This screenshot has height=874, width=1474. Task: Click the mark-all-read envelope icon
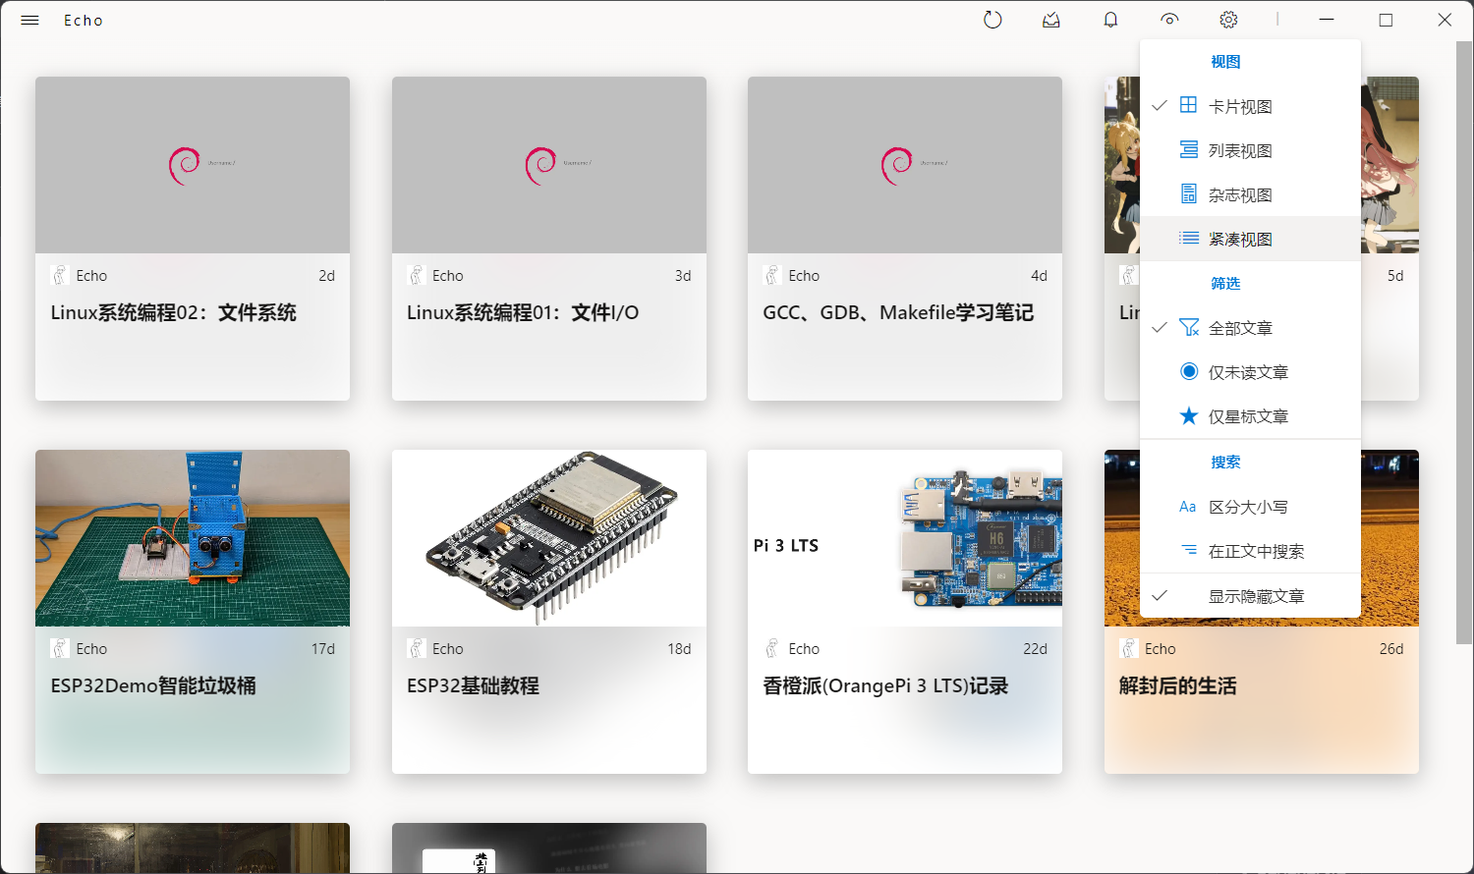1051,20
